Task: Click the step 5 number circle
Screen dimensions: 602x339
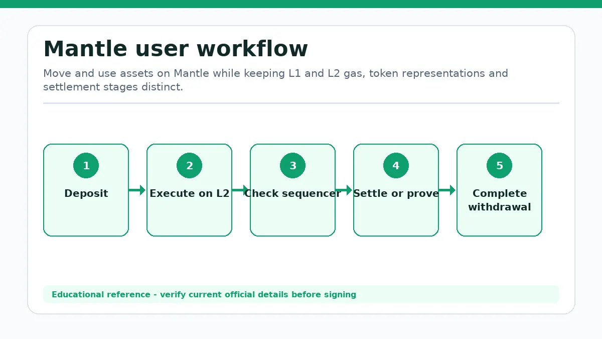Action: (499, 166)
